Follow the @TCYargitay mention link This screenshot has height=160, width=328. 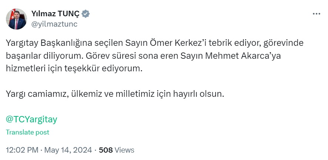pos(32,119)
